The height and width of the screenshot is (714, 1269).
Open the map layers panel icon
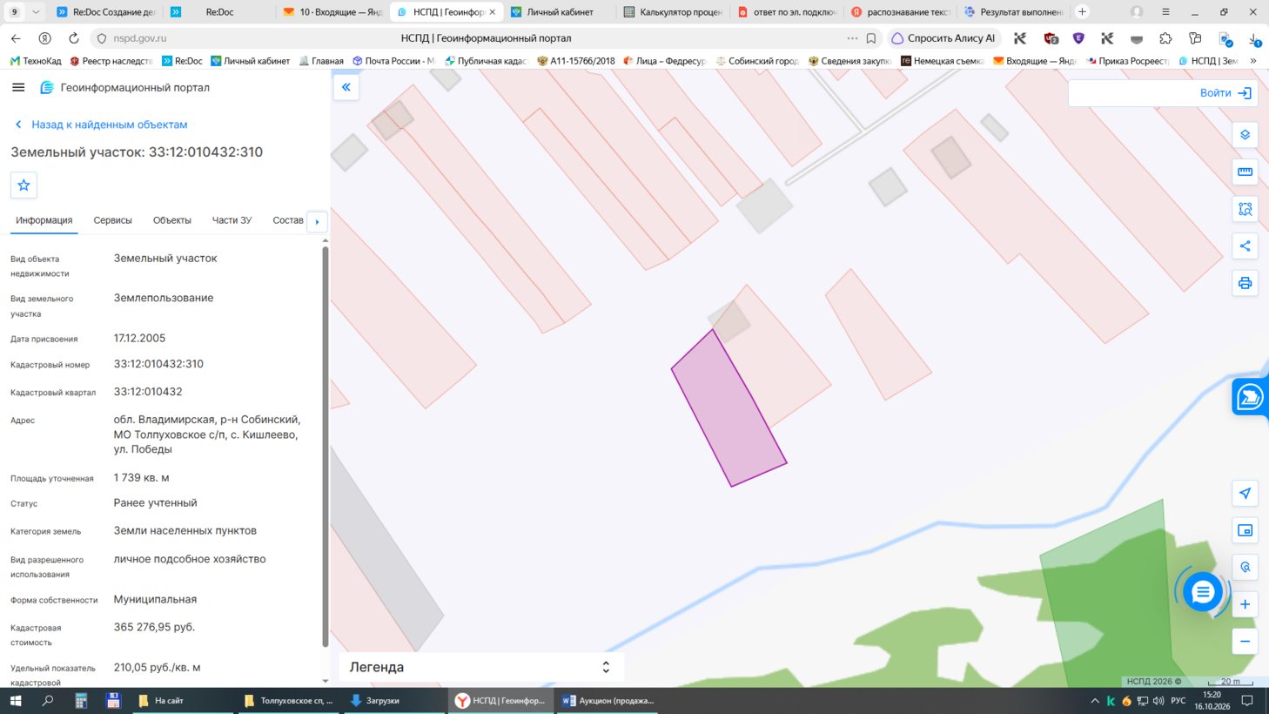coord(1245,135)
